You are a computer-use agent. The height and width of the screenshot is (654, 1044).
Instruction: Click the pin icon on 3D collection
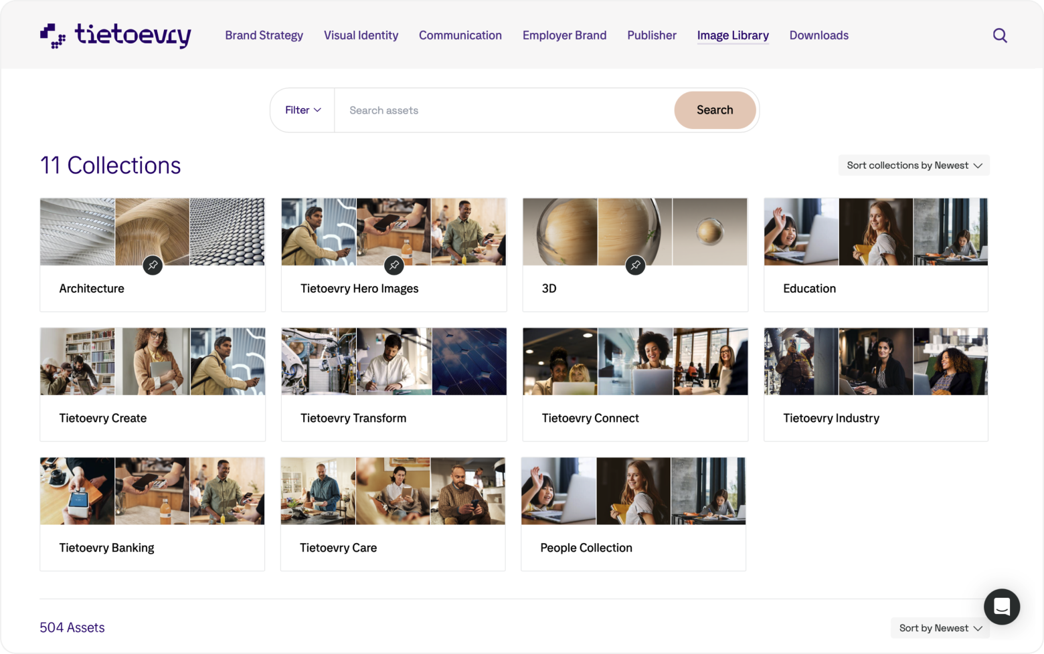point(635,265)
